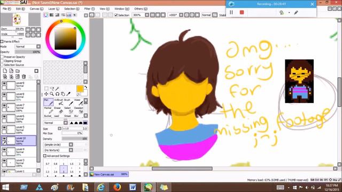
Task: Open the brush Size multiplier dropdown
Action: point(59,129)
